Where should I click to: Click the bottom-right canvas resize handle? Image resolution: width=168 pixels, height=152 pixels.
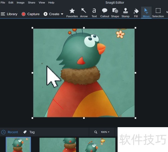(x=135, y=118)
